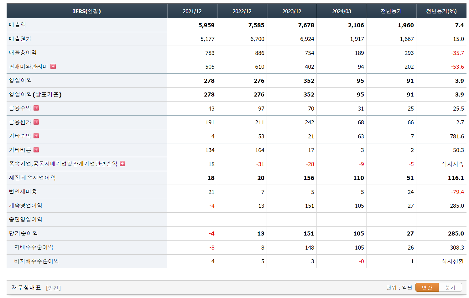This screenshot has height=298, width=469.
Task: Select the 영업이익 row label
Action: click(x=20, y=81)
